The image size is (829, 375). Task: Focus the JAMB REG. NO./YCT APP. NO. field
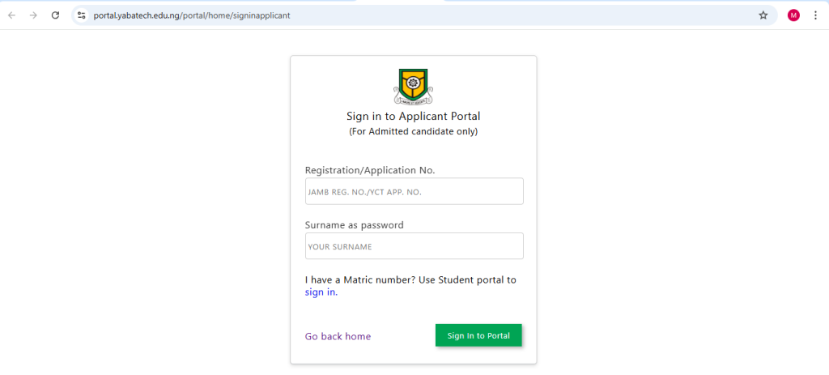414,191
